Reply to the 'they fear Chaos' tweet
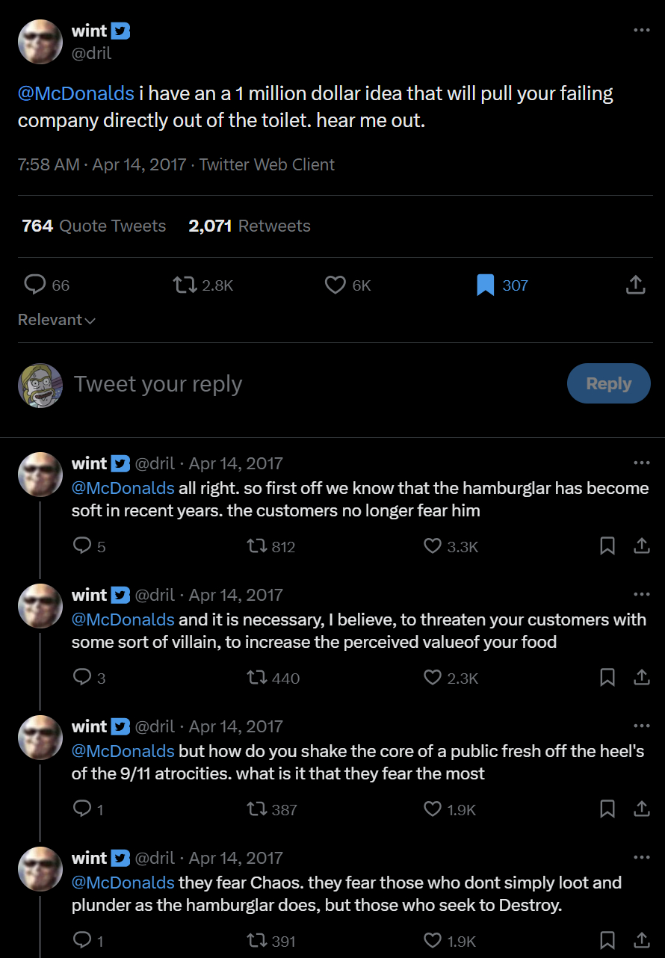 [82, 941]
